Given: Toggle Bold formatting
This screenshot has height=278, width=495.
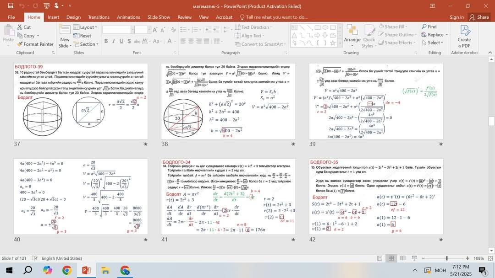Looking at the screenshot, I should [x=106, y=41].
